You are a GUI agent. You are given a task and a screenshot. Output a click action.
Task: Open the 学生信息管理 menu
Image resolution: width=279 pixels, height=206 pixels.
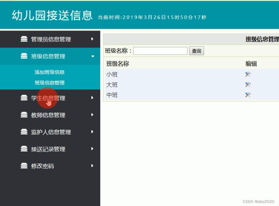pyautogui.click(x=50, y=98)
